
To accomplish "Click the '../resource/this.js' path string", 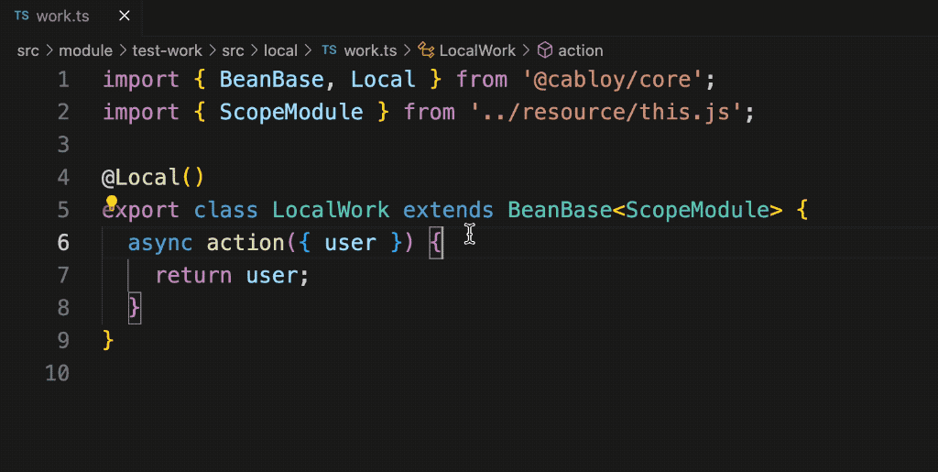I will point(605,112).
